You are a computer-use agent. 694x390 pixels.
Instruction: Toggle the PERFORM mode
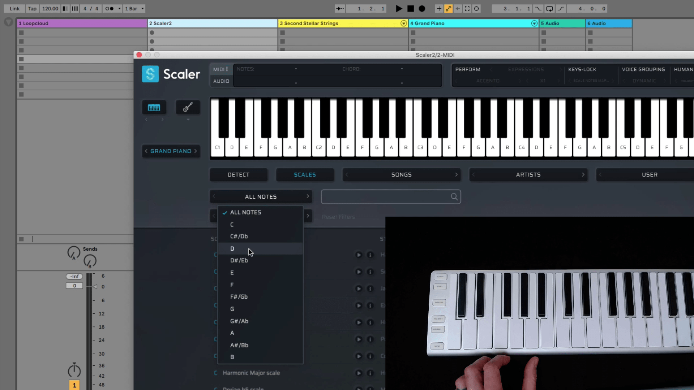click(468, 69)
